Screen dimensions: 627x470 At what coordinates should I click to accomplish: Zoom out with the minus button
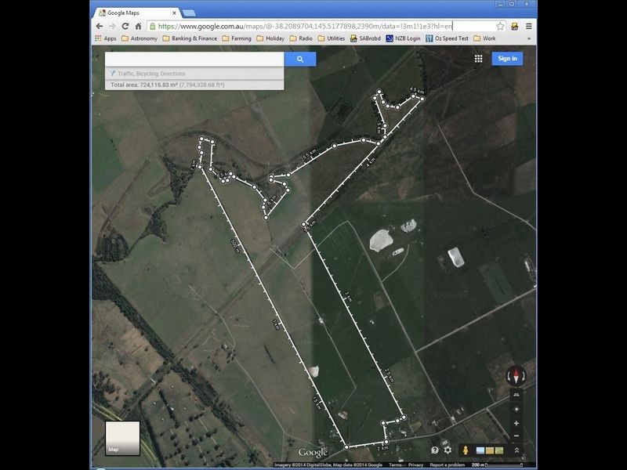(516, 436)
